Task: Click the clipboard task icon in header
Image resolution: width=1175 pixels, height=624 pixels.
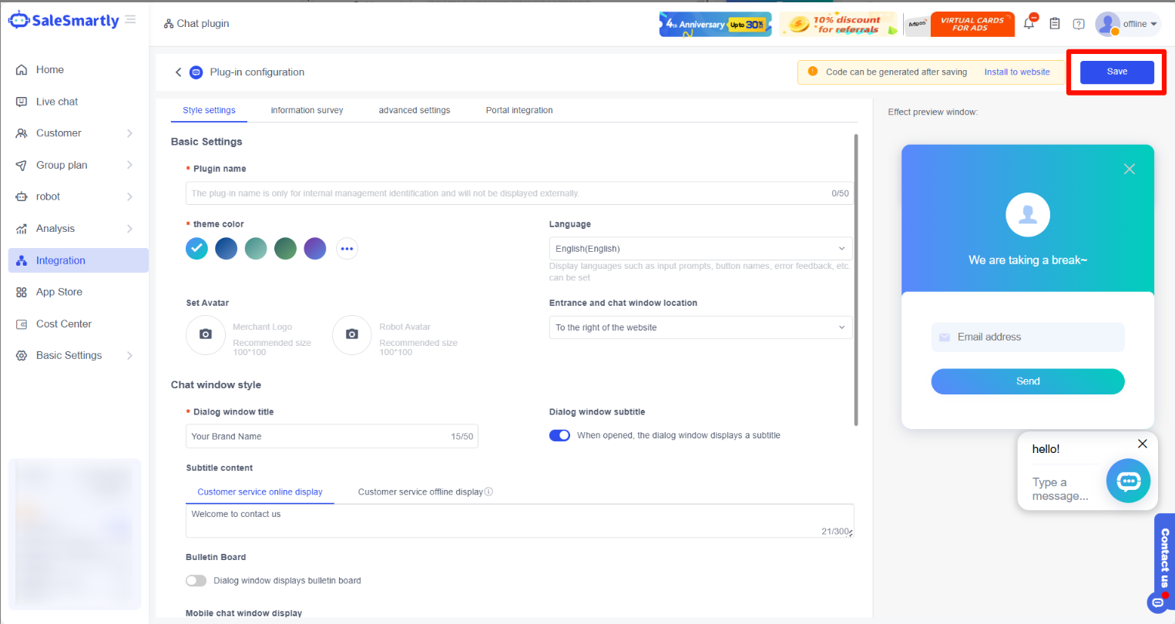Action: [x=1055, y=24]
